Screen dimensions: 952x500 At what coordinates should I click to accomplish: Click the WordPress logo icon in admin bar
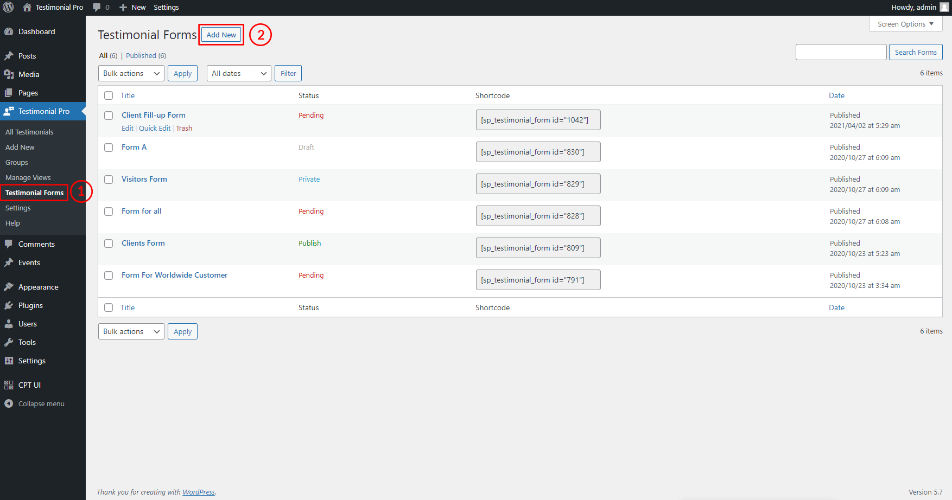coord(8,7)
